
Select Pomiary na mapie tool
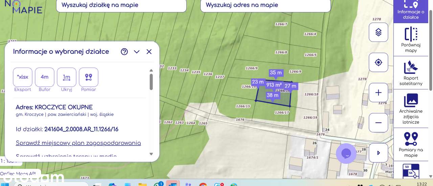pos(411,144)
